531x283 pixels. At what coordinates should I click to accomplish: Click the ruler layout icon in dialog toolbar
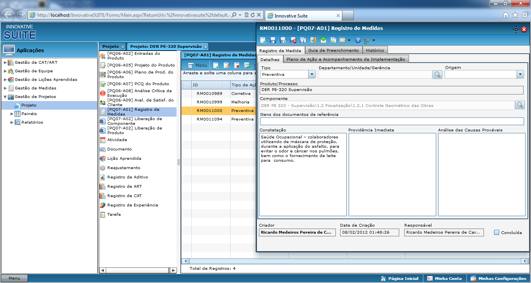coord(313,40)
